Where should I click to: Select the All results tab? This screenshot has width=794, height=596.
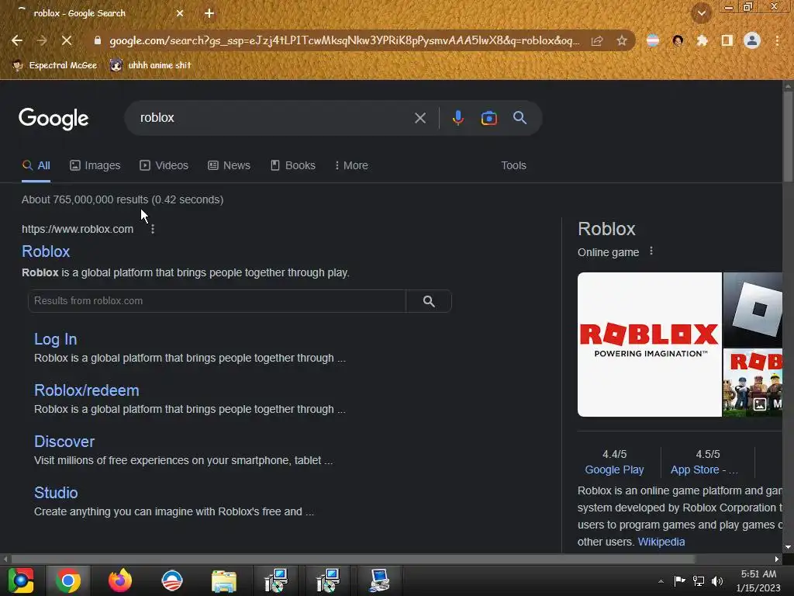point(36,166)
